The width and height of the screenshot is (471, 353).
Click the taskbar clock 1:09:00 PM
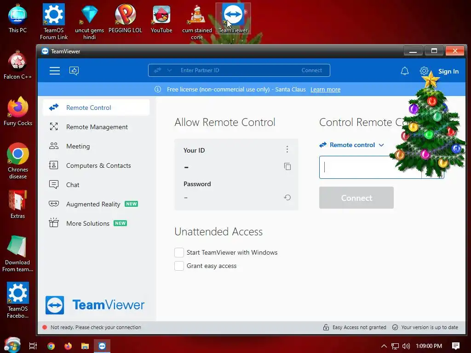coord(429,346)
